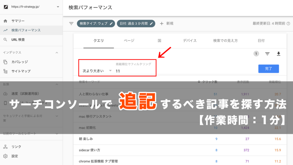Screen dimensions: 293x165
Task: Click the pencil icon on 検索タイプ chip
Action: coord(111,24)
